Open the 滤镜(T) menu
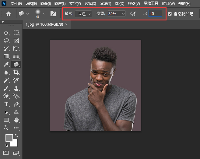 coord(105,4)
